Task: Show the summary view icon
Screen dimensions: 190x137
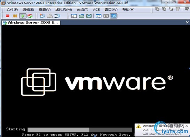Action: [x=98, y=16]
